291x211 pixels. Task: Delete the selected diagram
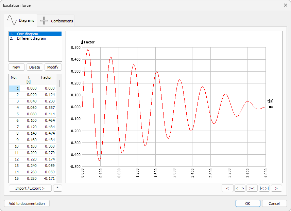[34, 67]
